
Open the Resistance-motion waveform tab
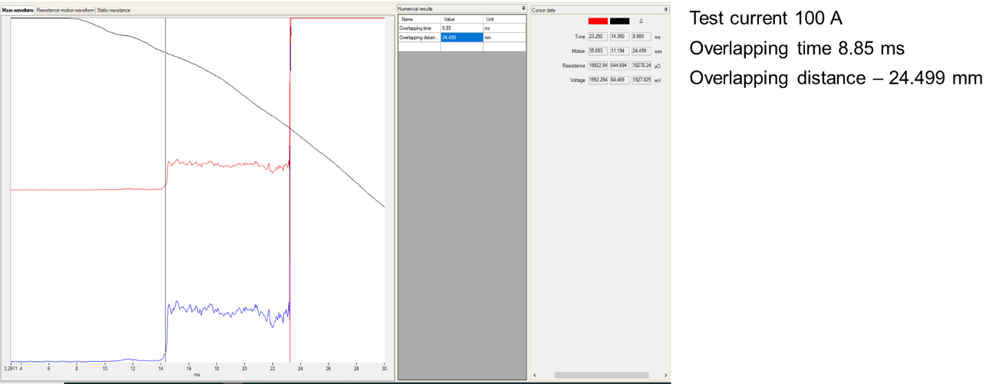(x=65, y=11)
